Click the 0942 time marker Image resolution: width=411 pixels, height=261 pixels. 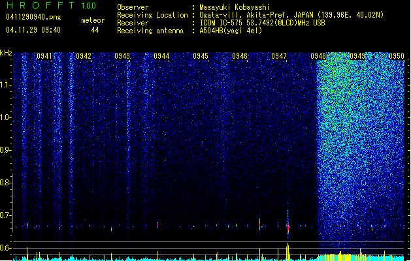click(x=84, y=56)
